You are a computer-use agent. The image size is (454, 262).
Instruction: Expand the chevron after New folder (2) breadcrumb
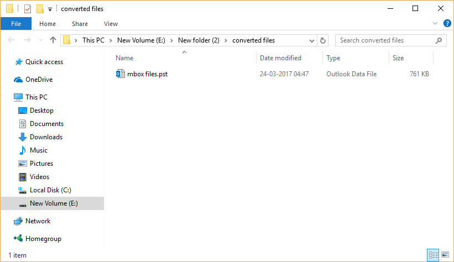click(226, 40)
